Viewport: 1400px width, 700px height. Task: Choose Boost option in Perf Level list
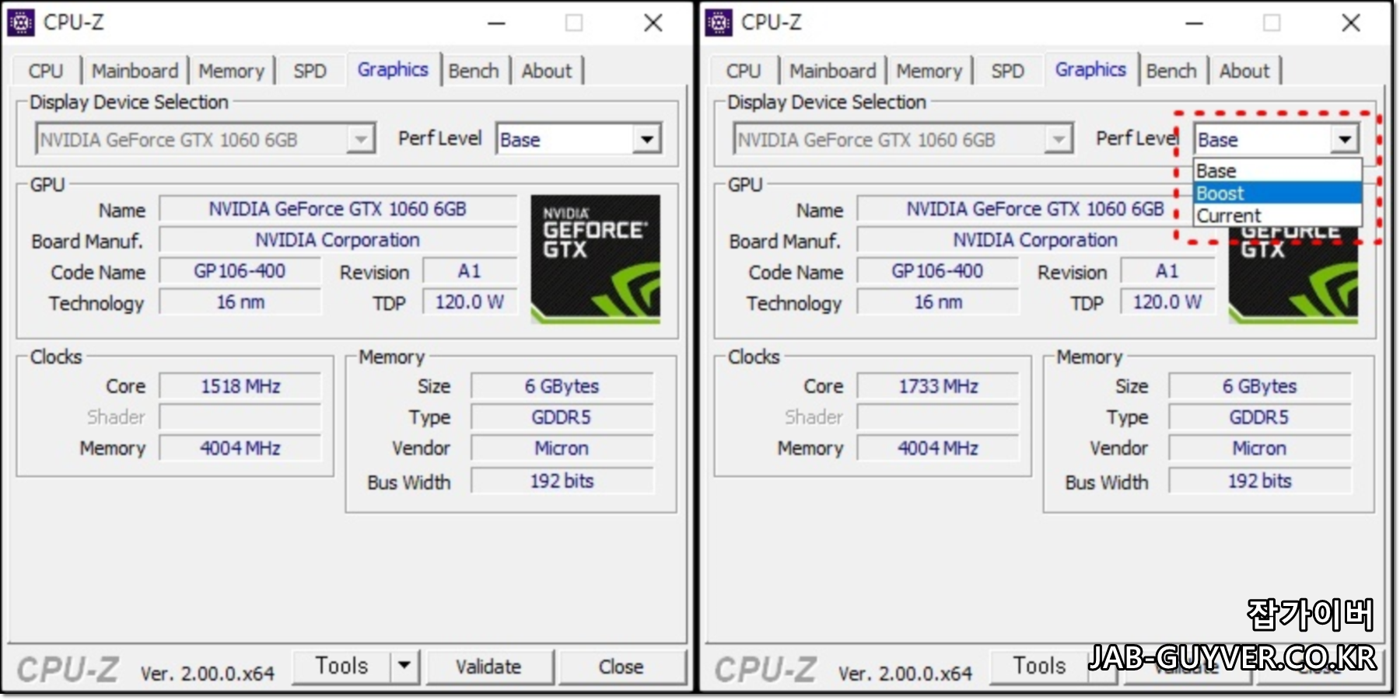(1277, 193)
